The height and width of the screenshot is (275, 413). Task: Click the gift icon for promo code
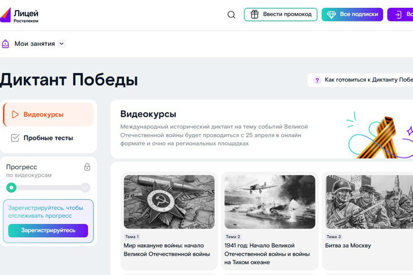[255, 15]
